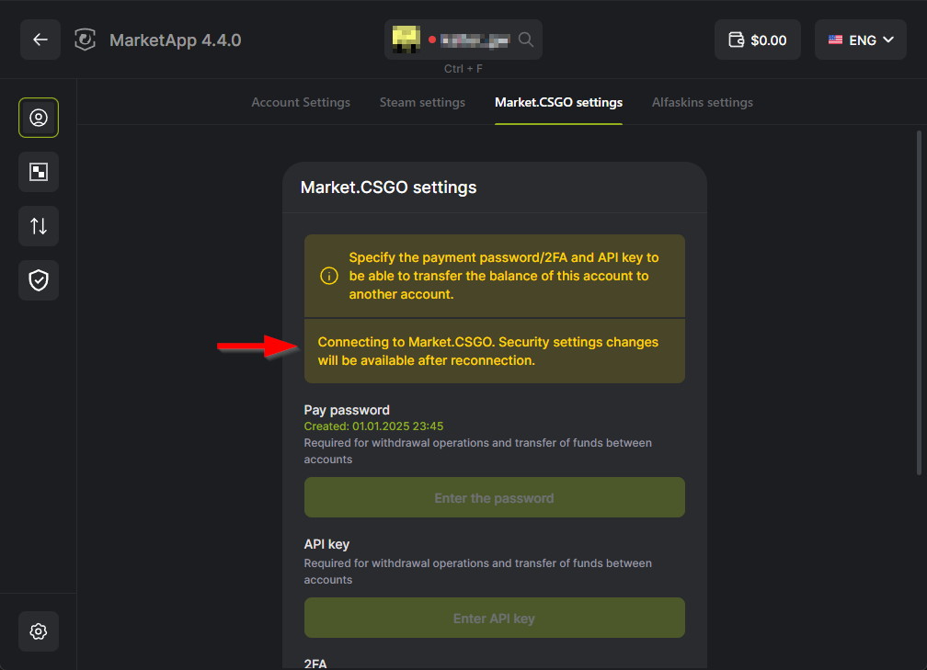
Task: Open the inventory grid sidebar icon
Action: tap(39, 172)
